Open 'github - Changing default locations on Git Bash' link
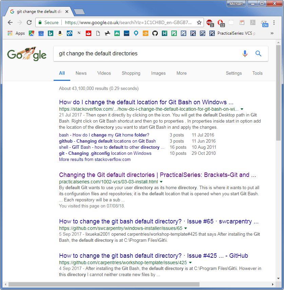Viewport: 284px width, 290px height. pyautogui.click(x=107, y=141)
